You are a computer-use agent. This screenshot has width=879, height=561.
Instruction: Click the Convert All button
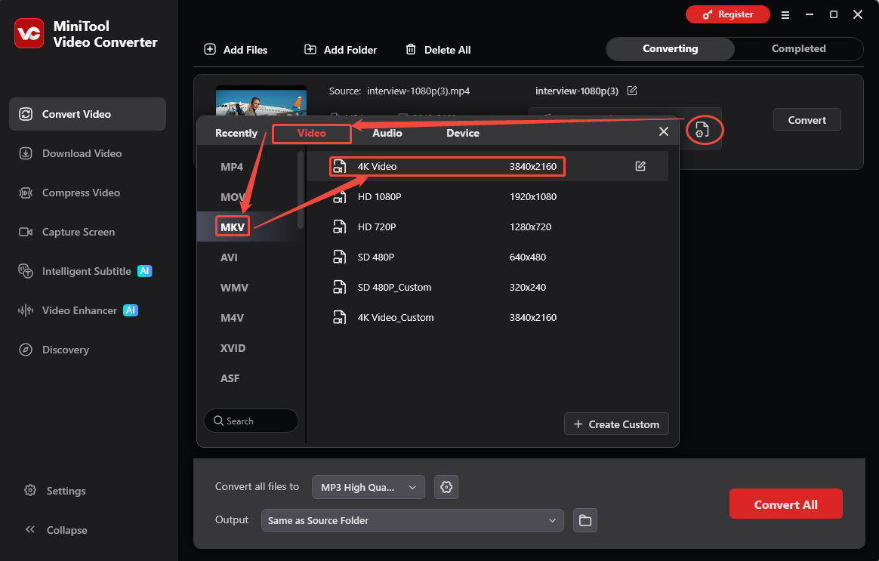click(785, 504)
